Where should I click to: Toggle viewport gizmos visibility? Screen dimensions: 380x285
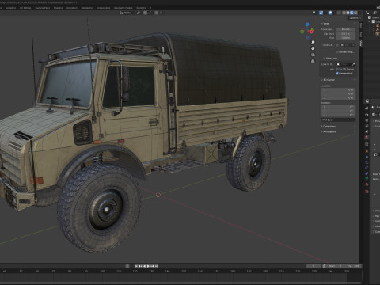pyautogui.click(x=321, y=13)
